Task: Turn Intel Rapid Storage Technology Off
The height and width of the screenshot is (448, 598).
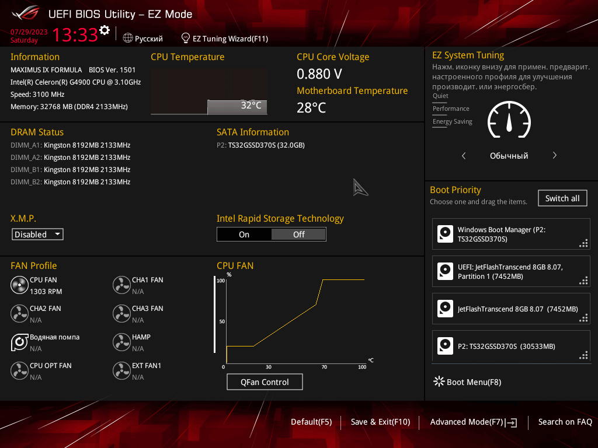Action: click(298, 235)
